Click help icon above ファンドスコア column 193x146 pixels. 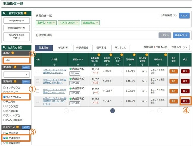[x=122, y=55]
